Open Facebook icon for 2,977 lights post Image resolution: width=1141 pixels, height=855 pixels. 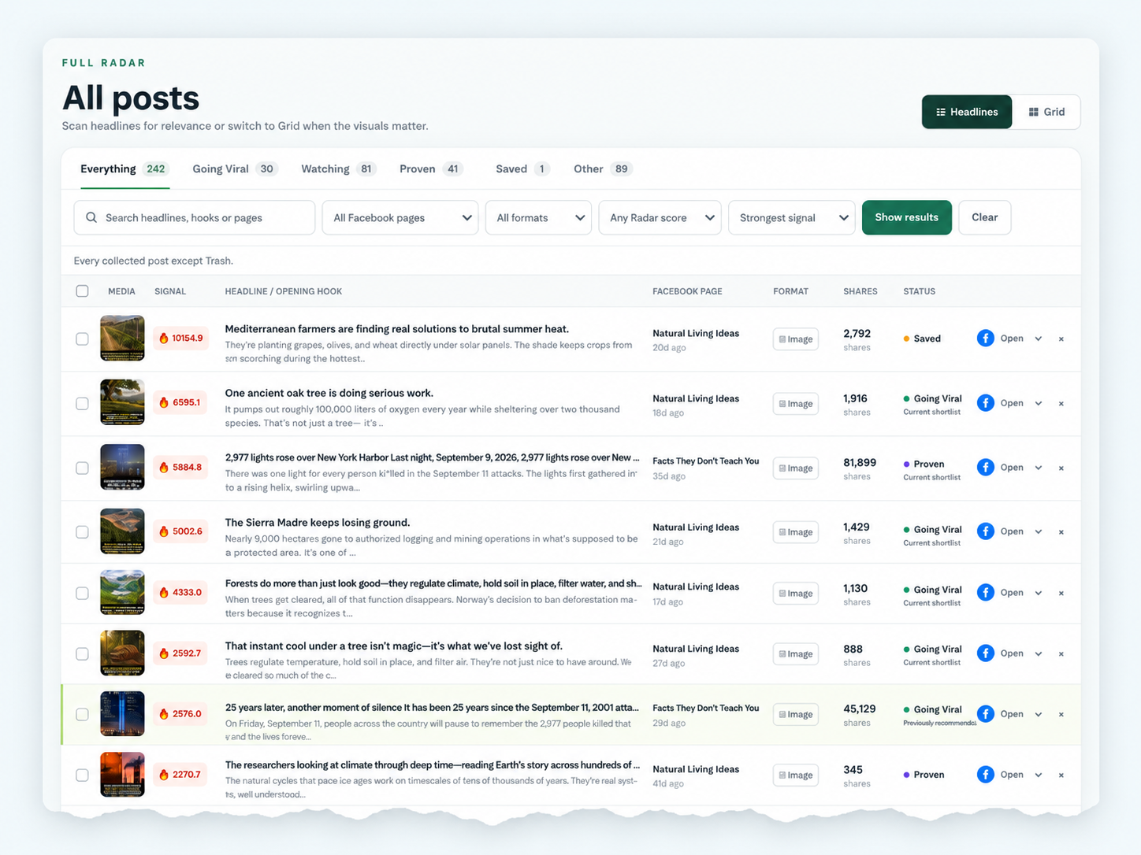click(985, 468)
